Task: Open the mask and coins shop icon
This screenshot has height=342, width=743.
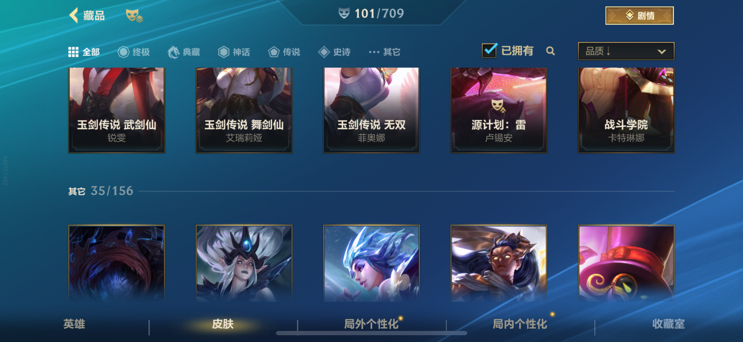Action: click(x=134, y=16)
